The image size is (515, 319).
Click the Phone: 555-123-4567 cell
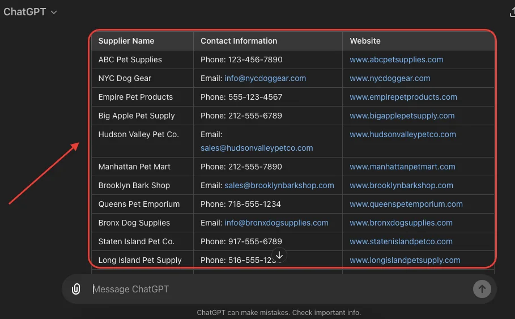point(268,97)
